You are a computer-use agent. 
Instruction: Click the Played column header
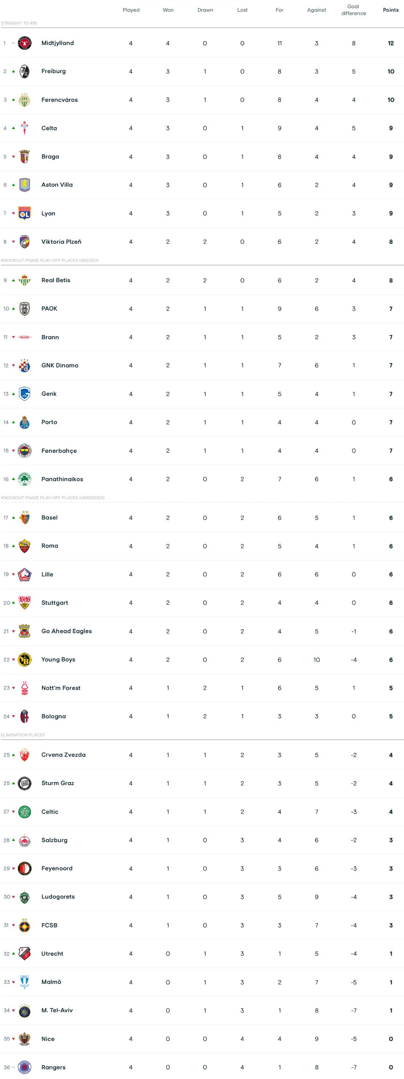coord(131,10)
